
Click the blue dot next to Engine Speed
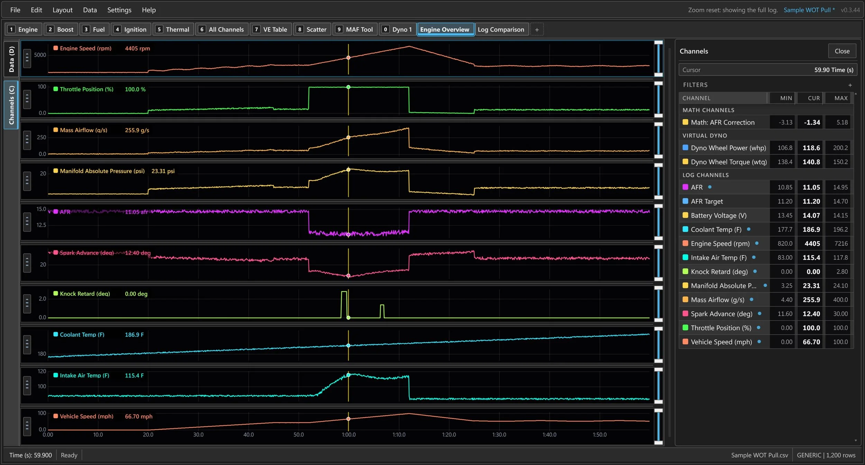coord(757,244)
